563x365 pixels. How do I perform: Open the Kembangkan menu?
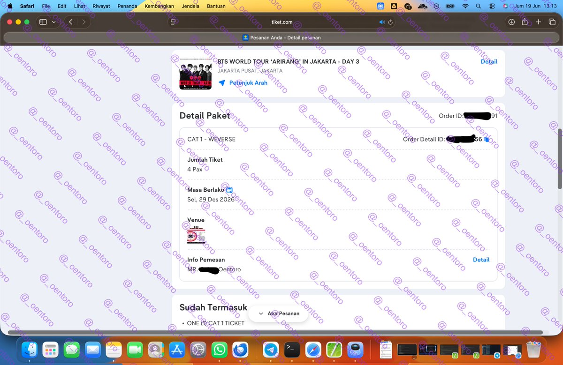160,6
